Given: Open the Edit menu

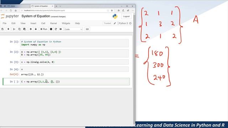Looking at the screenshot, I should 14,23.
